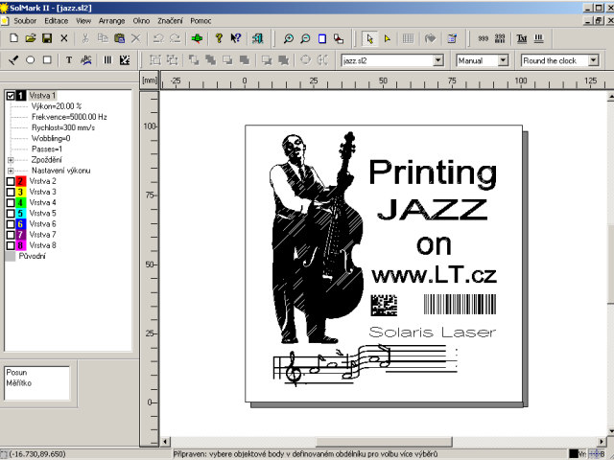Select the data matrix code tool
Viewport: 614px width, 460px height.
(x=125, y=59)
